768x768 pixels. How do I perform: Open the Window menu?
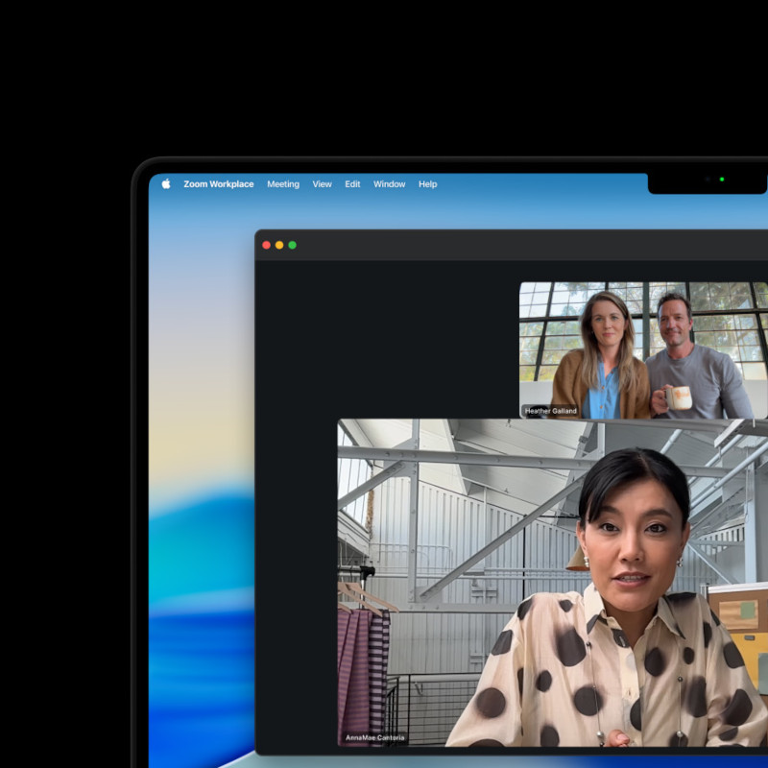click(x=390, y=184)
